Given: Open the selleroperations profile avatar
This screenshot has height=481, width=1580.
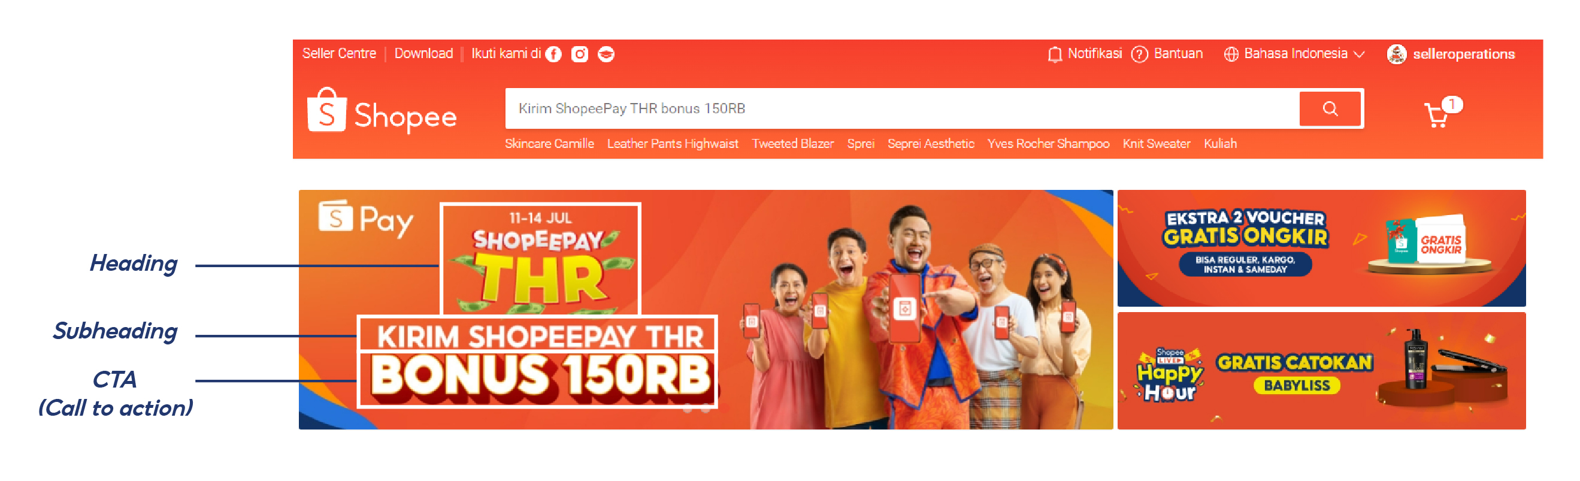Looking at the screenshot, I should [1397, 55].
